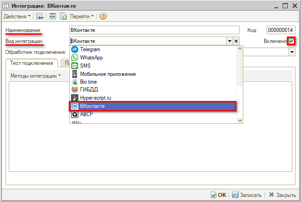Open the Вид интеграции dropdown arrow
Image resolution: width=301 pixels, height=202 pixels.
point(230,41)
